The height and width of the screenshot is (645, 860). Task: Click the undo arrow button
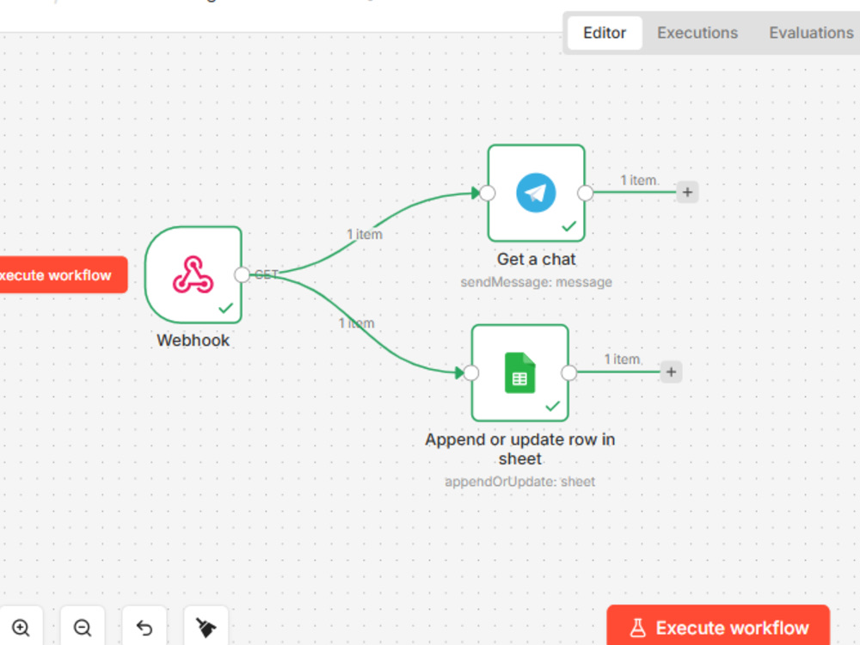[144, 628]
